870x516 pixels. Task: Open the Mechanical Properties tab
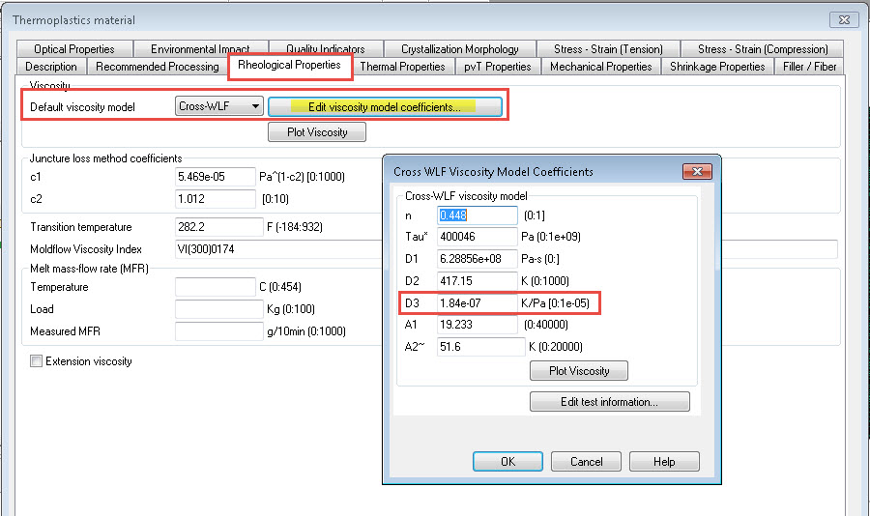click(x=601, y=67)
